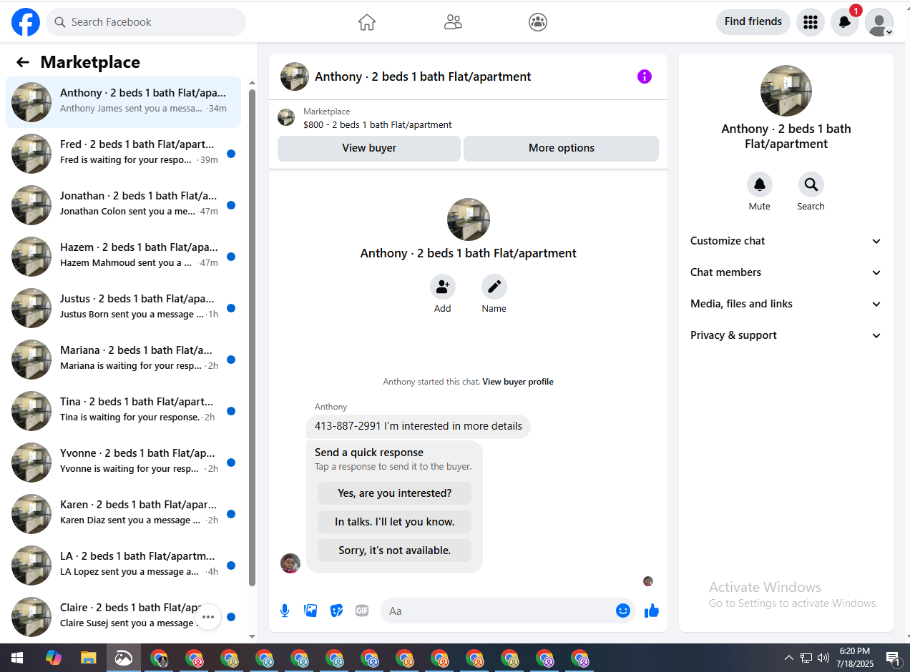Click the View buyer button
Screen dimensions: 910x672
369,148
